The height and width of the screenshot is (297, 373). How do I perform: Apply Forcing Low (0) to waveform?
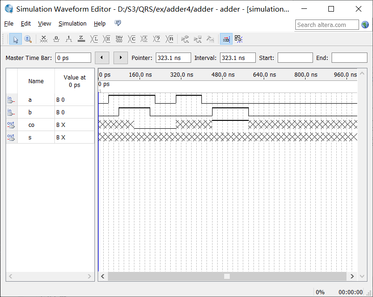56,39
